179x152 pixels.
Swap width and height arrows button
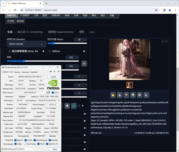click(84, 64)
